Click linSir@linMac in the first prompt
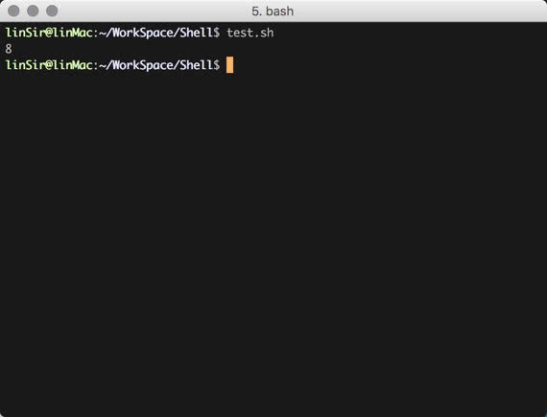 (49, 33)
